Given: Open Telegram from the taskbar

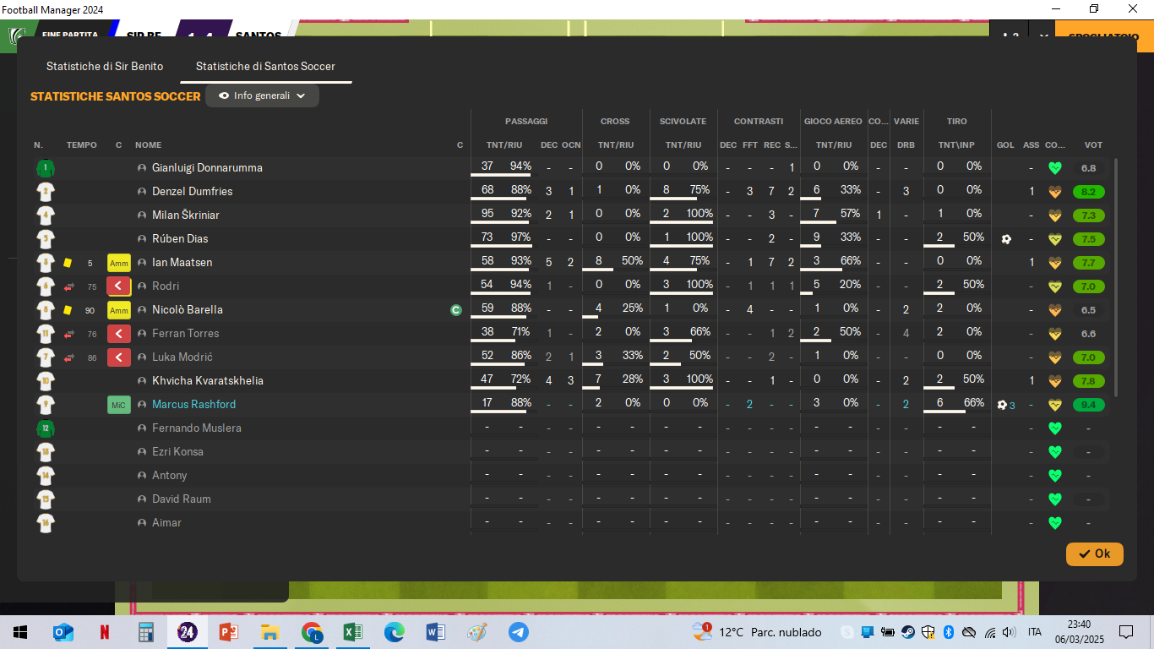Looking at the screenshot, I should (x=519, y=632).
